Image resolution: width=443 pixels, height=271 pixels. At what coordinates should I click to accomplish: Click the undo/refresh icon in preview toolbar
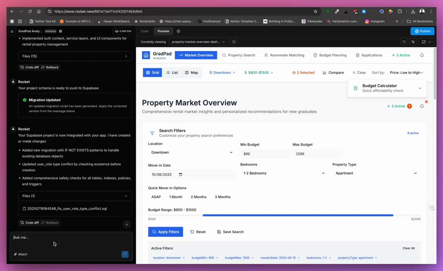point(404,42)
